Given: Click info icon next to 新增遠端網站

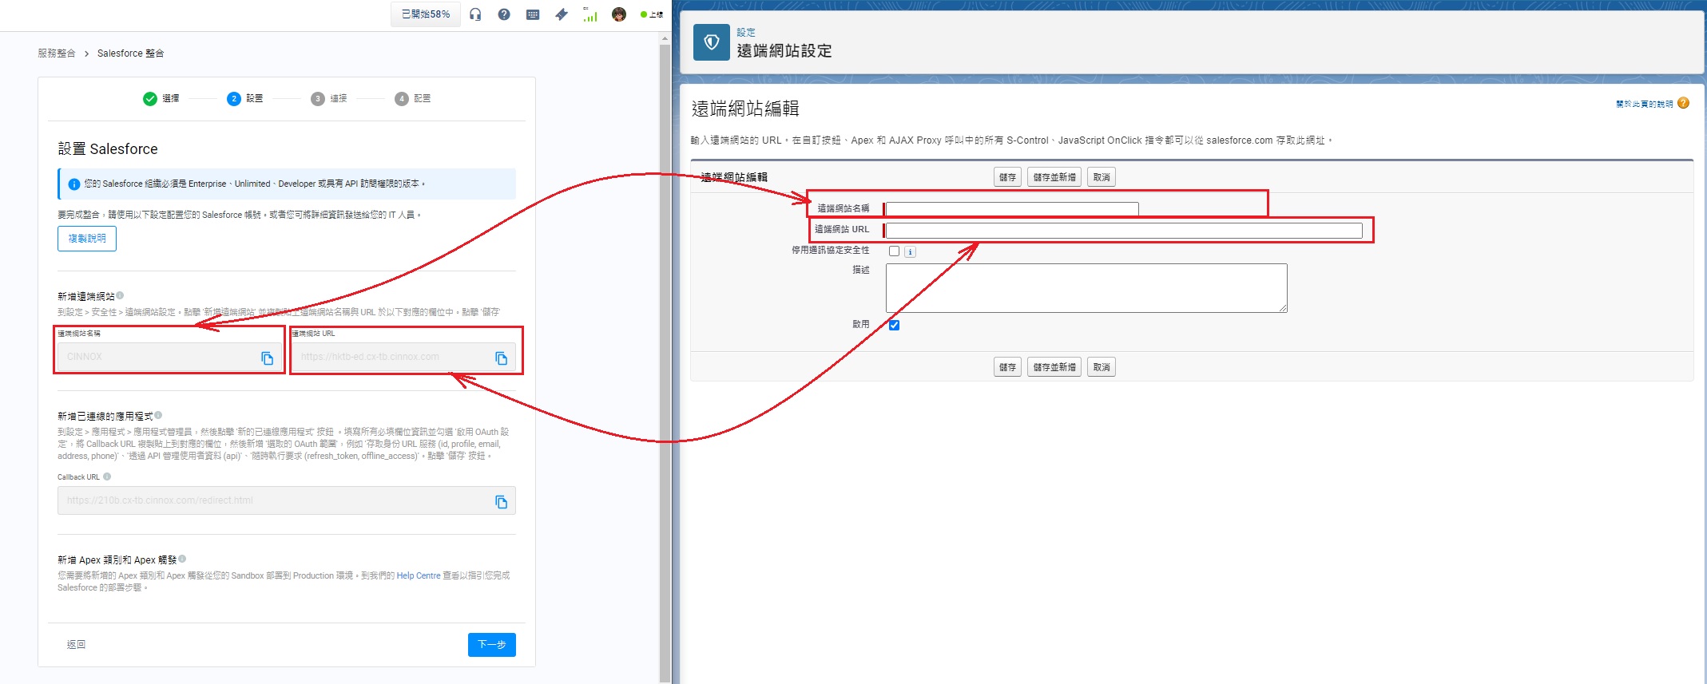Looking at the screenshot, I should [x=121, y=295].
